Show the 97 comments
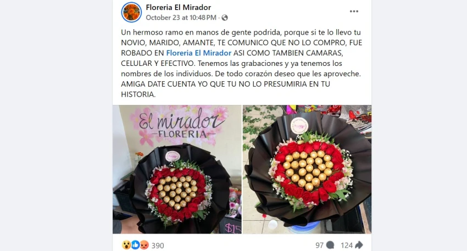 click(320, 246)
